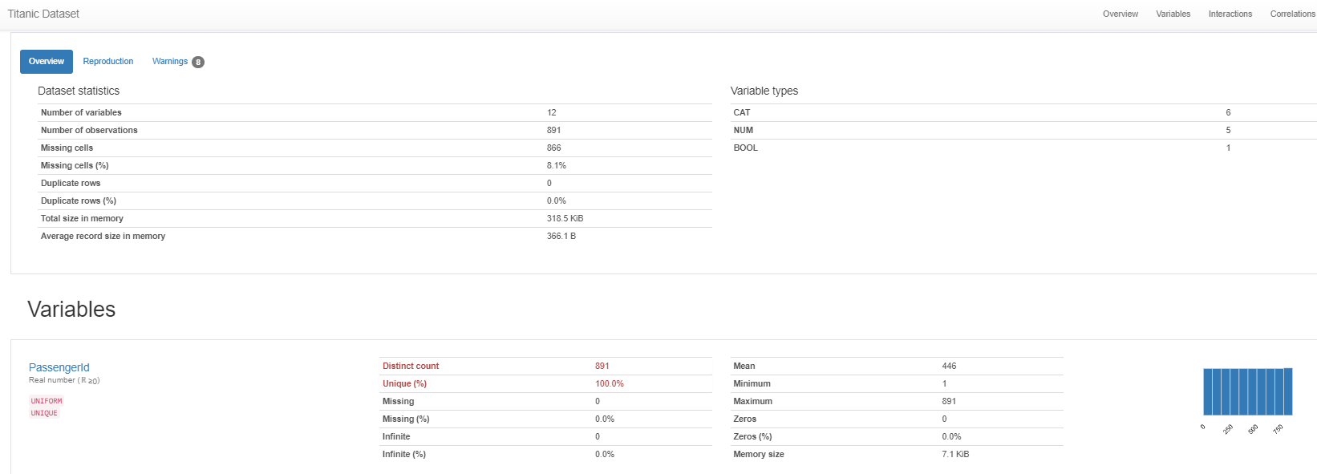Click the number of variables value 12
The height and width of the screenshot is (474, 1317).
click(x=552, y=112)
